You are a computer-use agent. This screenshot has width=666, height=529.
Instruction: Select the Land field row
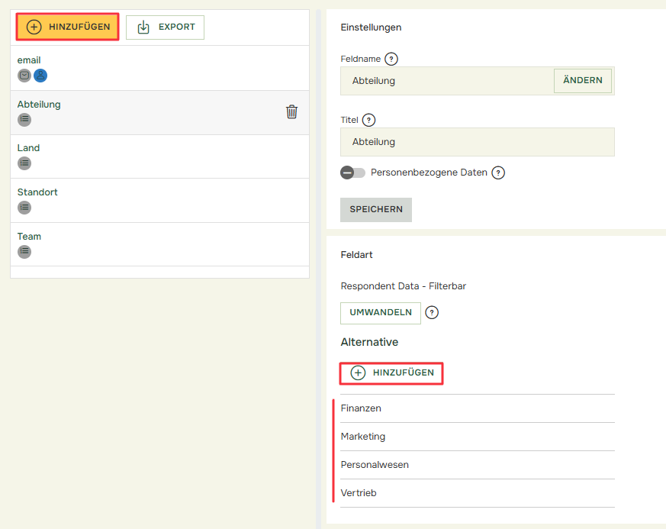[x=159, y=156]
